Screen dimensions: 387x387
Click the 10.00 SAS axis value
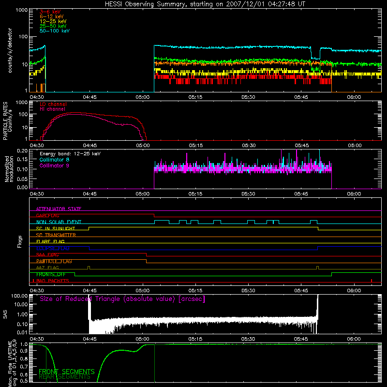point(21,304)
